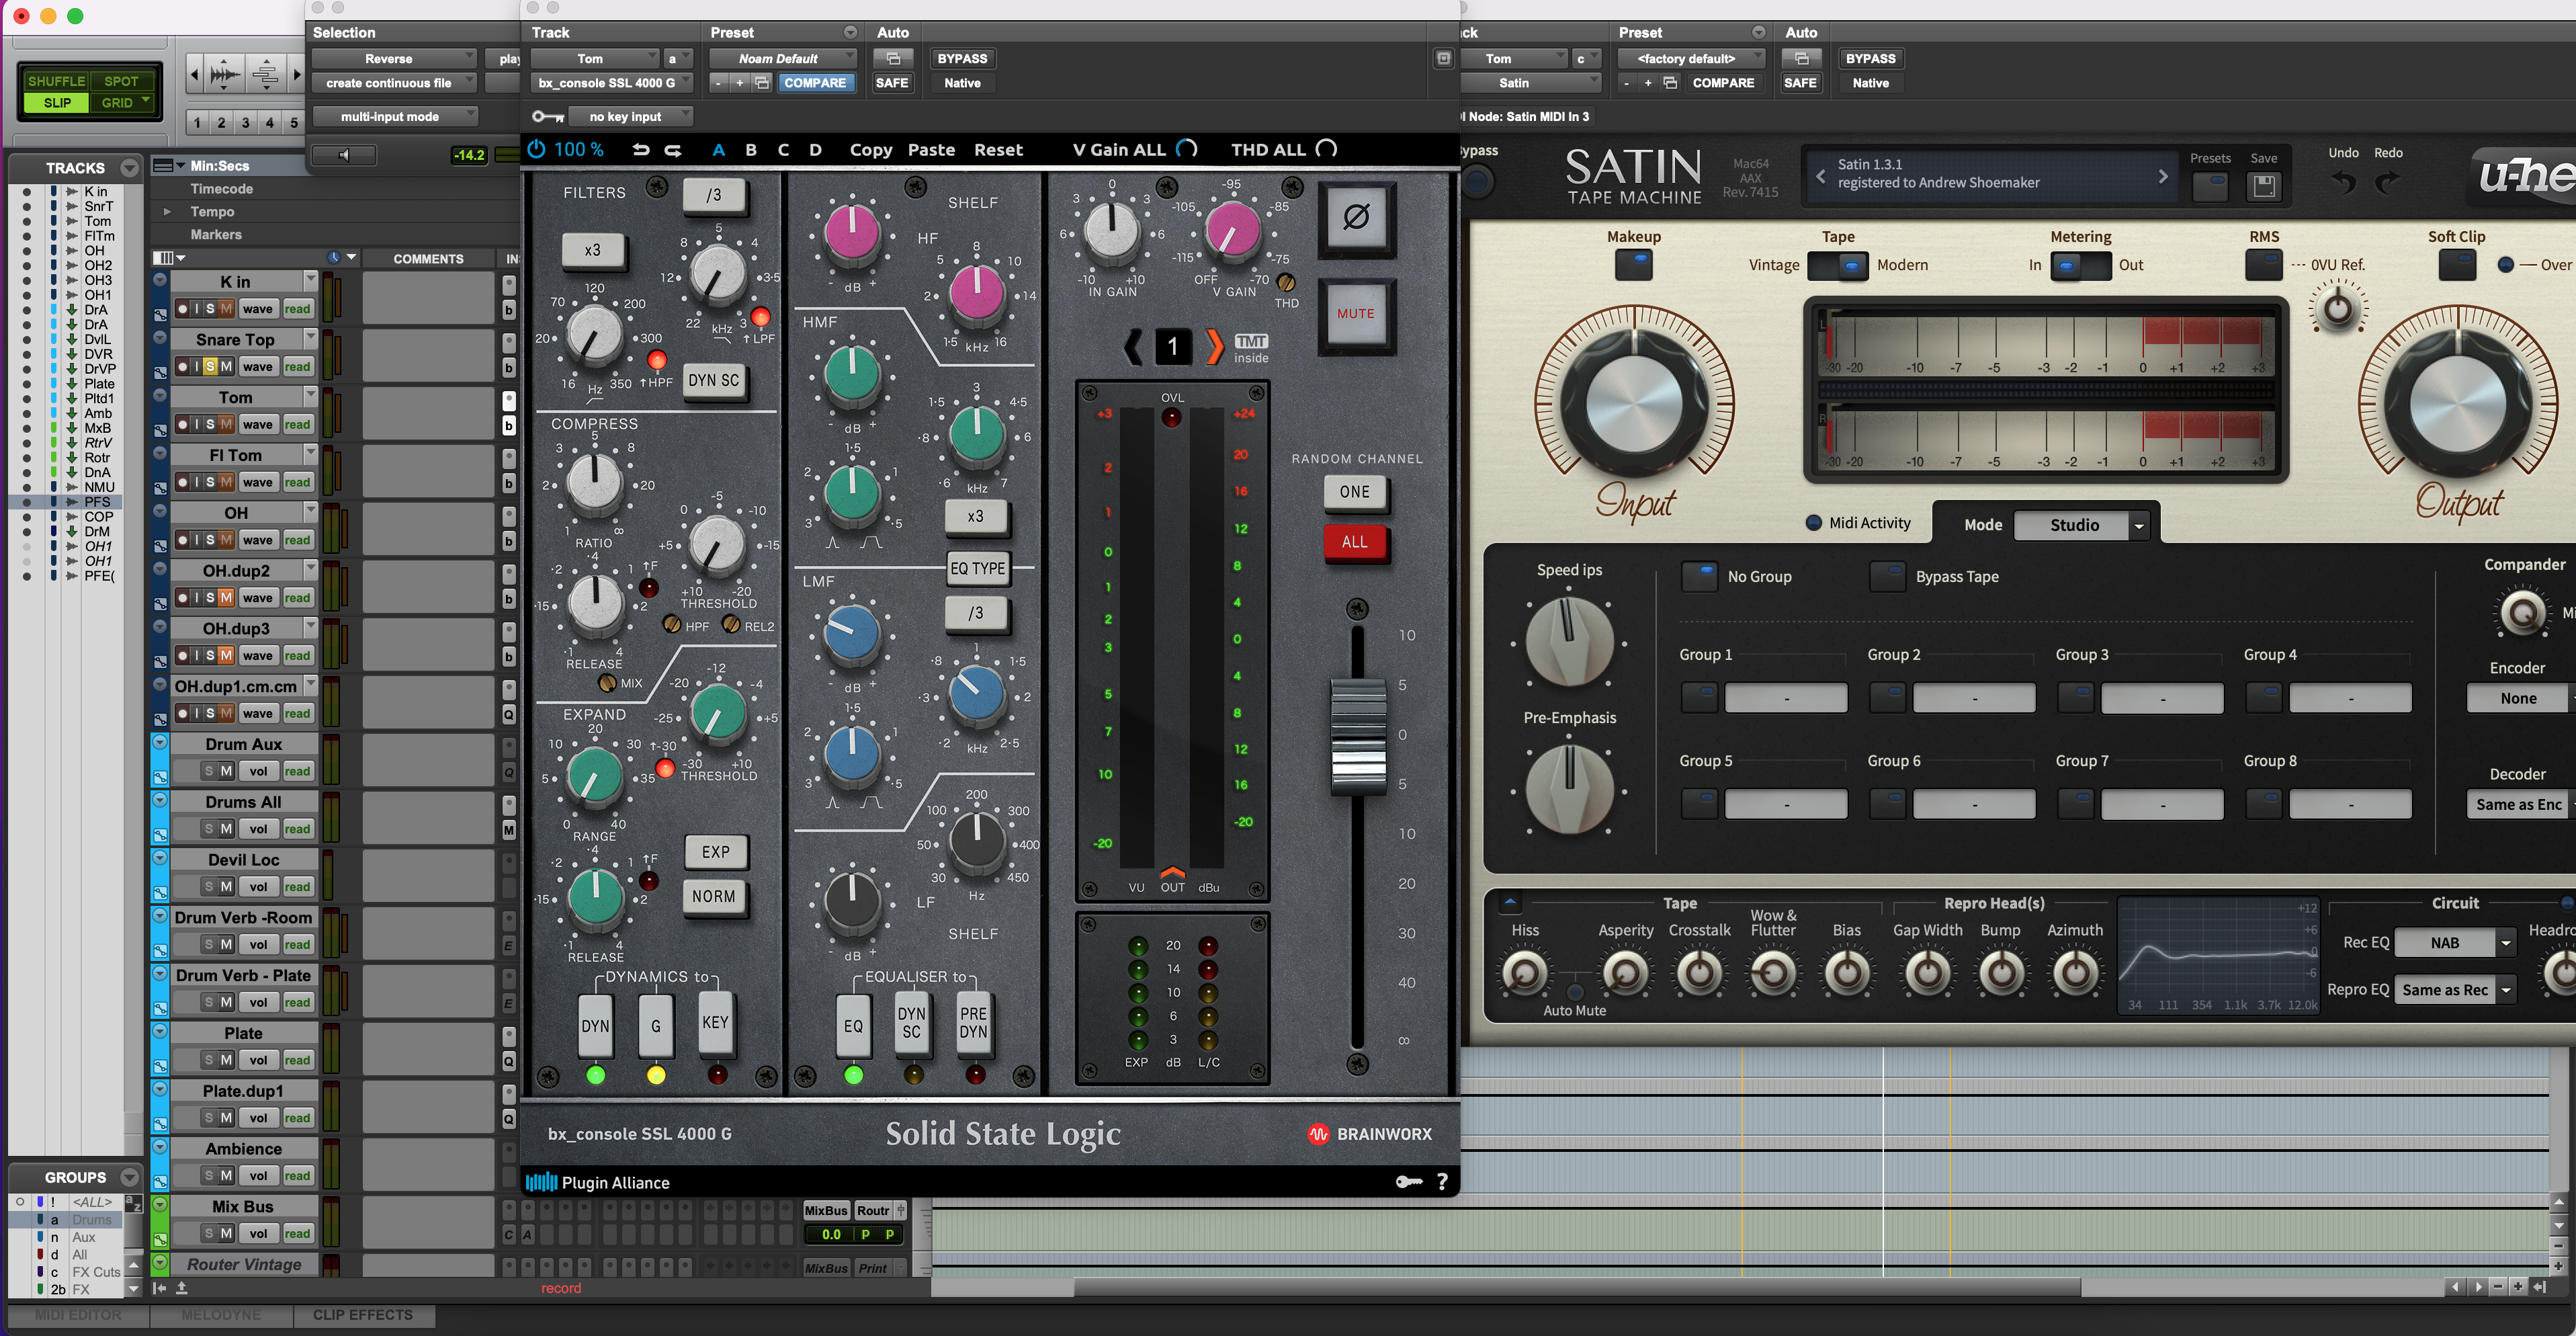Screen dimensions: 2576x1336
Task: Click the automation enable icon under Auto
Action: pyautogui.click(x=893, y=59)
